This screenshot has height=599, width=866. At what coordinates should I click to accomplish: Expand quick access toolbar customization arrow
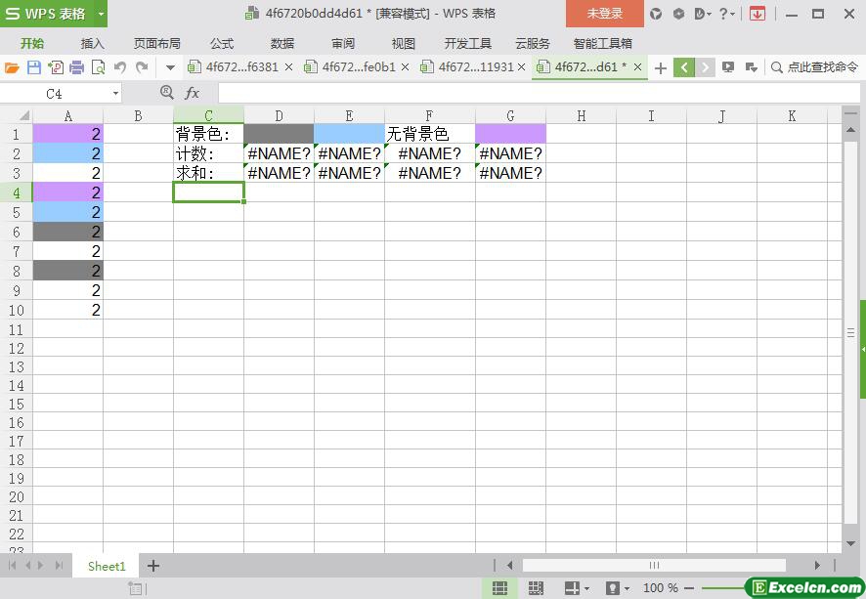tap(170, 67)
